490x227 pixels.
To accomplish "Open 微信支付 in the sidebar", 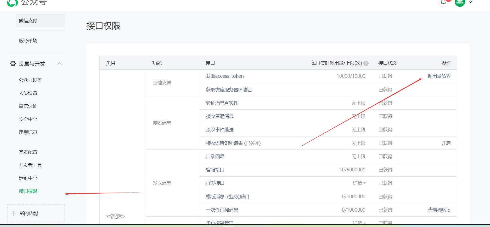I will tap(28, 21).
